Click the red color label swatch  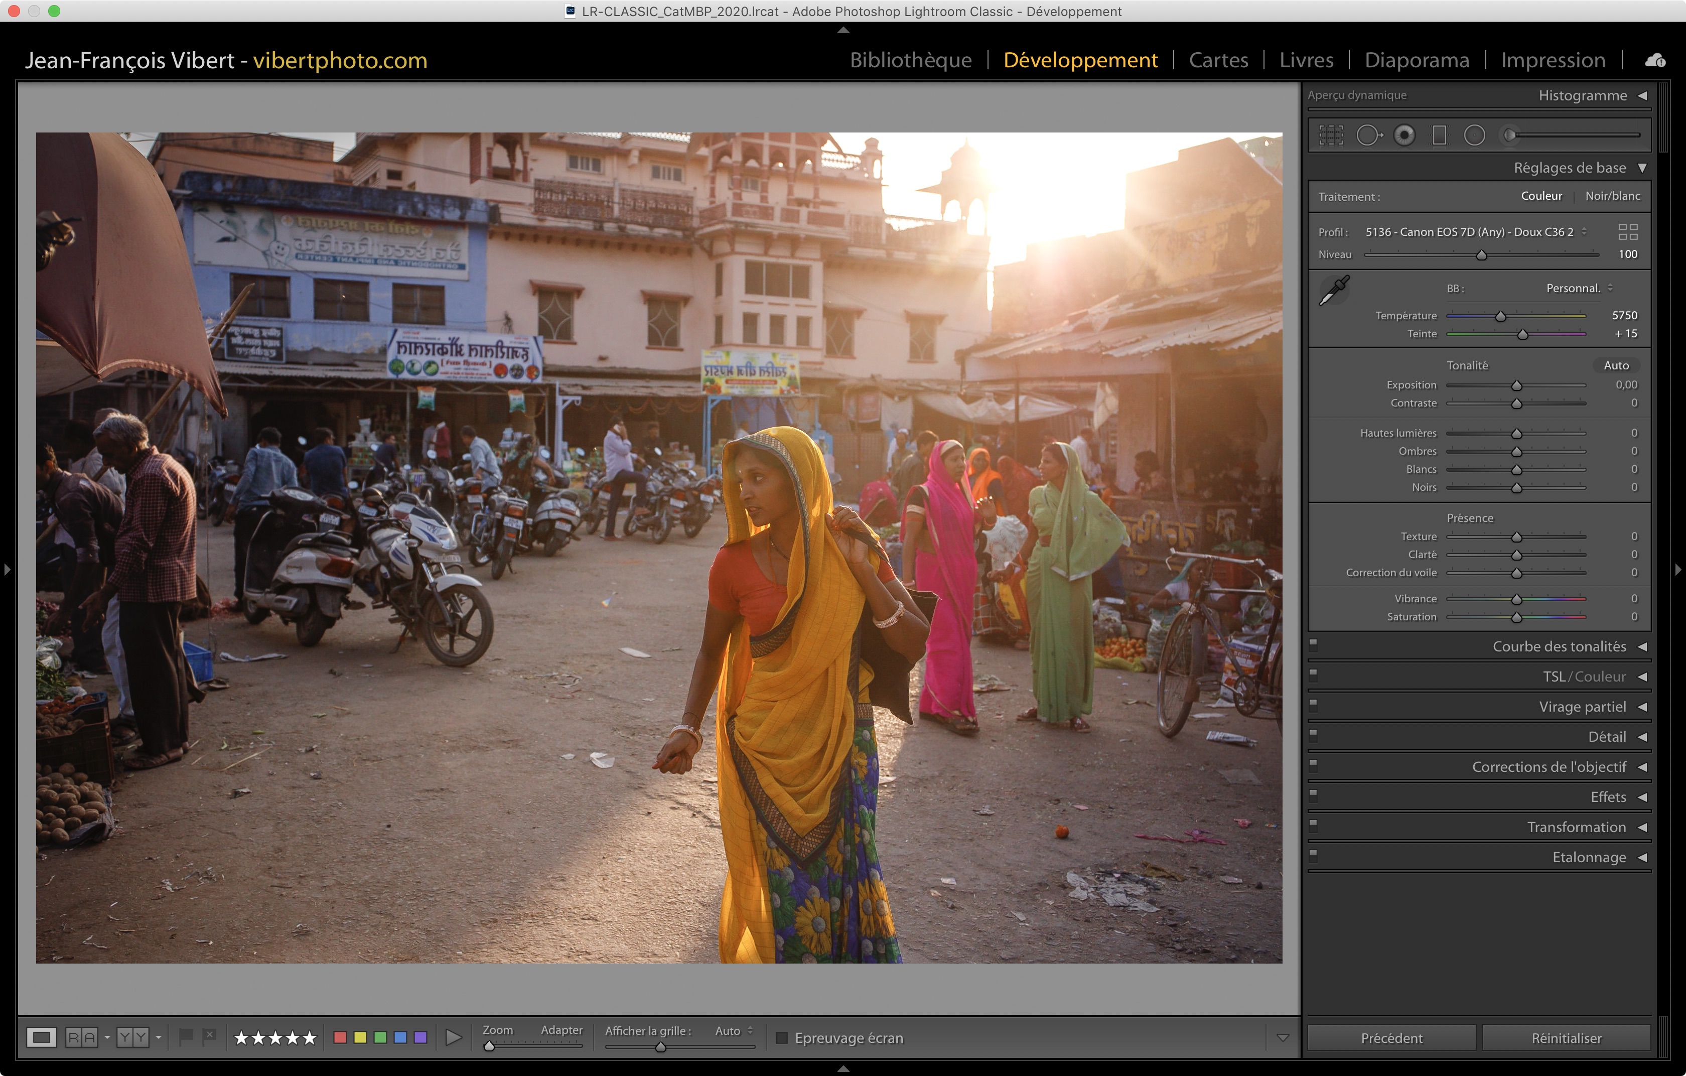pyautogui.click(x=340, y=1037)
